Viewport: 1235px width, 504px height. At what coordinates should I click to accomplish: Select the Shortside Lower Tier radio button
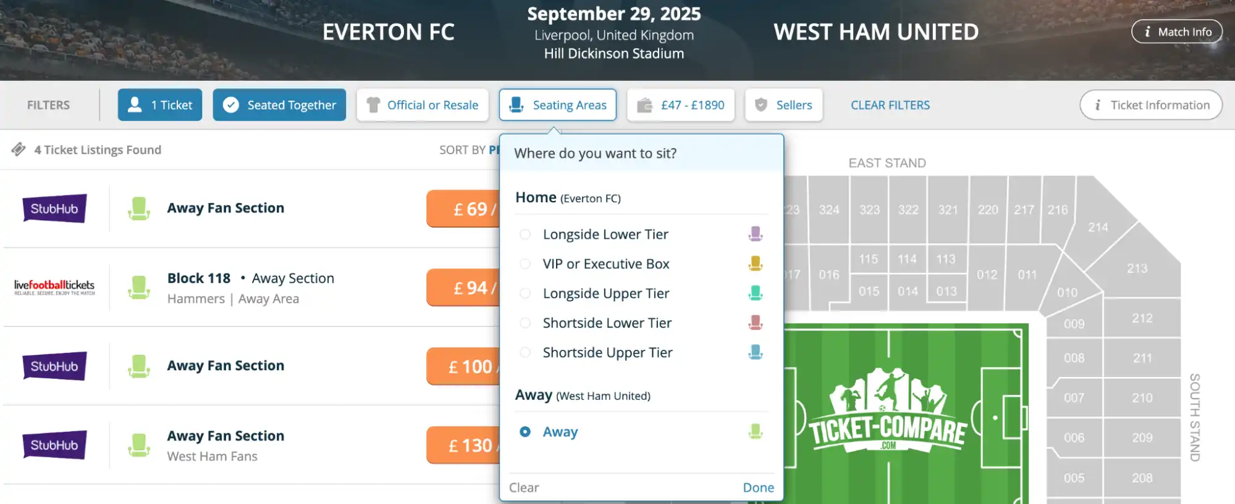point(525,323)
